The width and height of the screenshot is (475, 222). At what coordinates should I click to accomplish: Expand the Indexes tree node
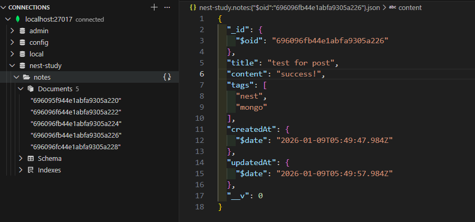coord(21,170)
